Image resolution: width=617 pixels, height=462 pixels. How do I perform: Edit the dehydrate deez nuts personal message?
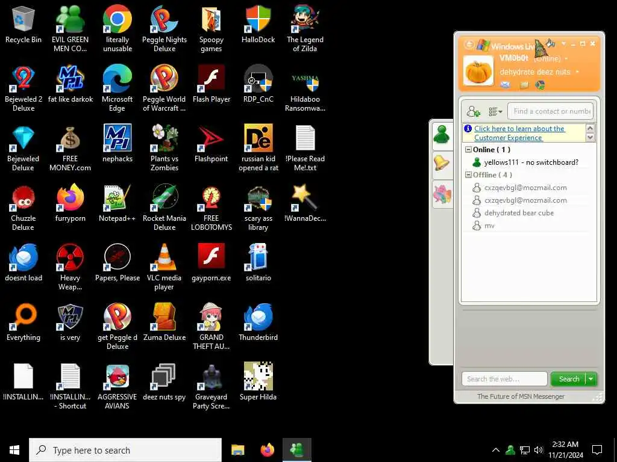click(x=535, y=72)
